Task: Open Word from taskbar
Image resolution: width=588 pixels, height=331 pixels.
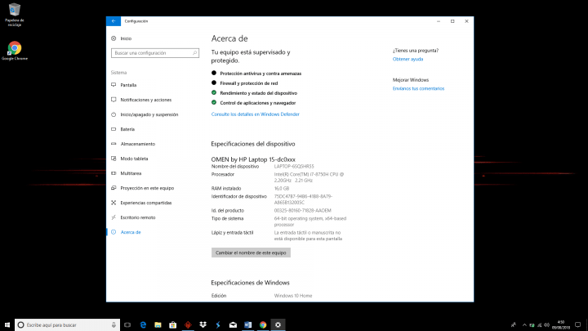Action: pyautogui.click(x=248, y=324)
